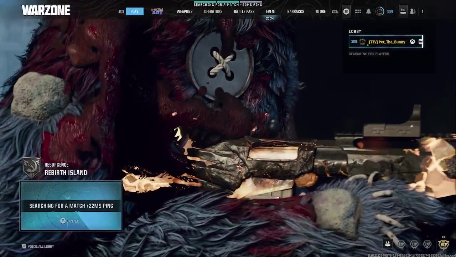Click the LOBBY heading
This screenshot has height=257, width=456.
tap(355, 31)
